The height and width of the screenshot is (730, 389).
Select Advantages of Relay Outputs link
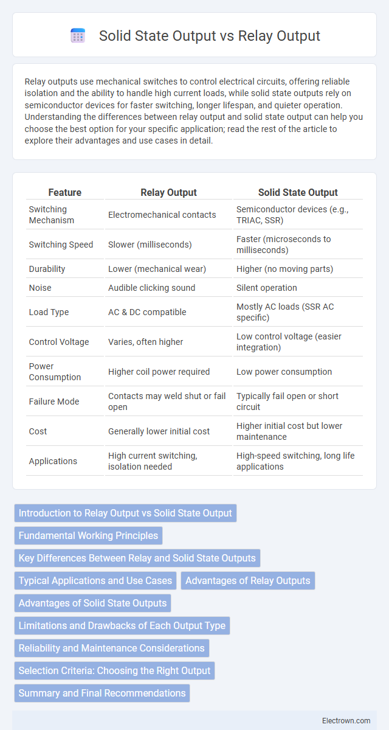248,581
